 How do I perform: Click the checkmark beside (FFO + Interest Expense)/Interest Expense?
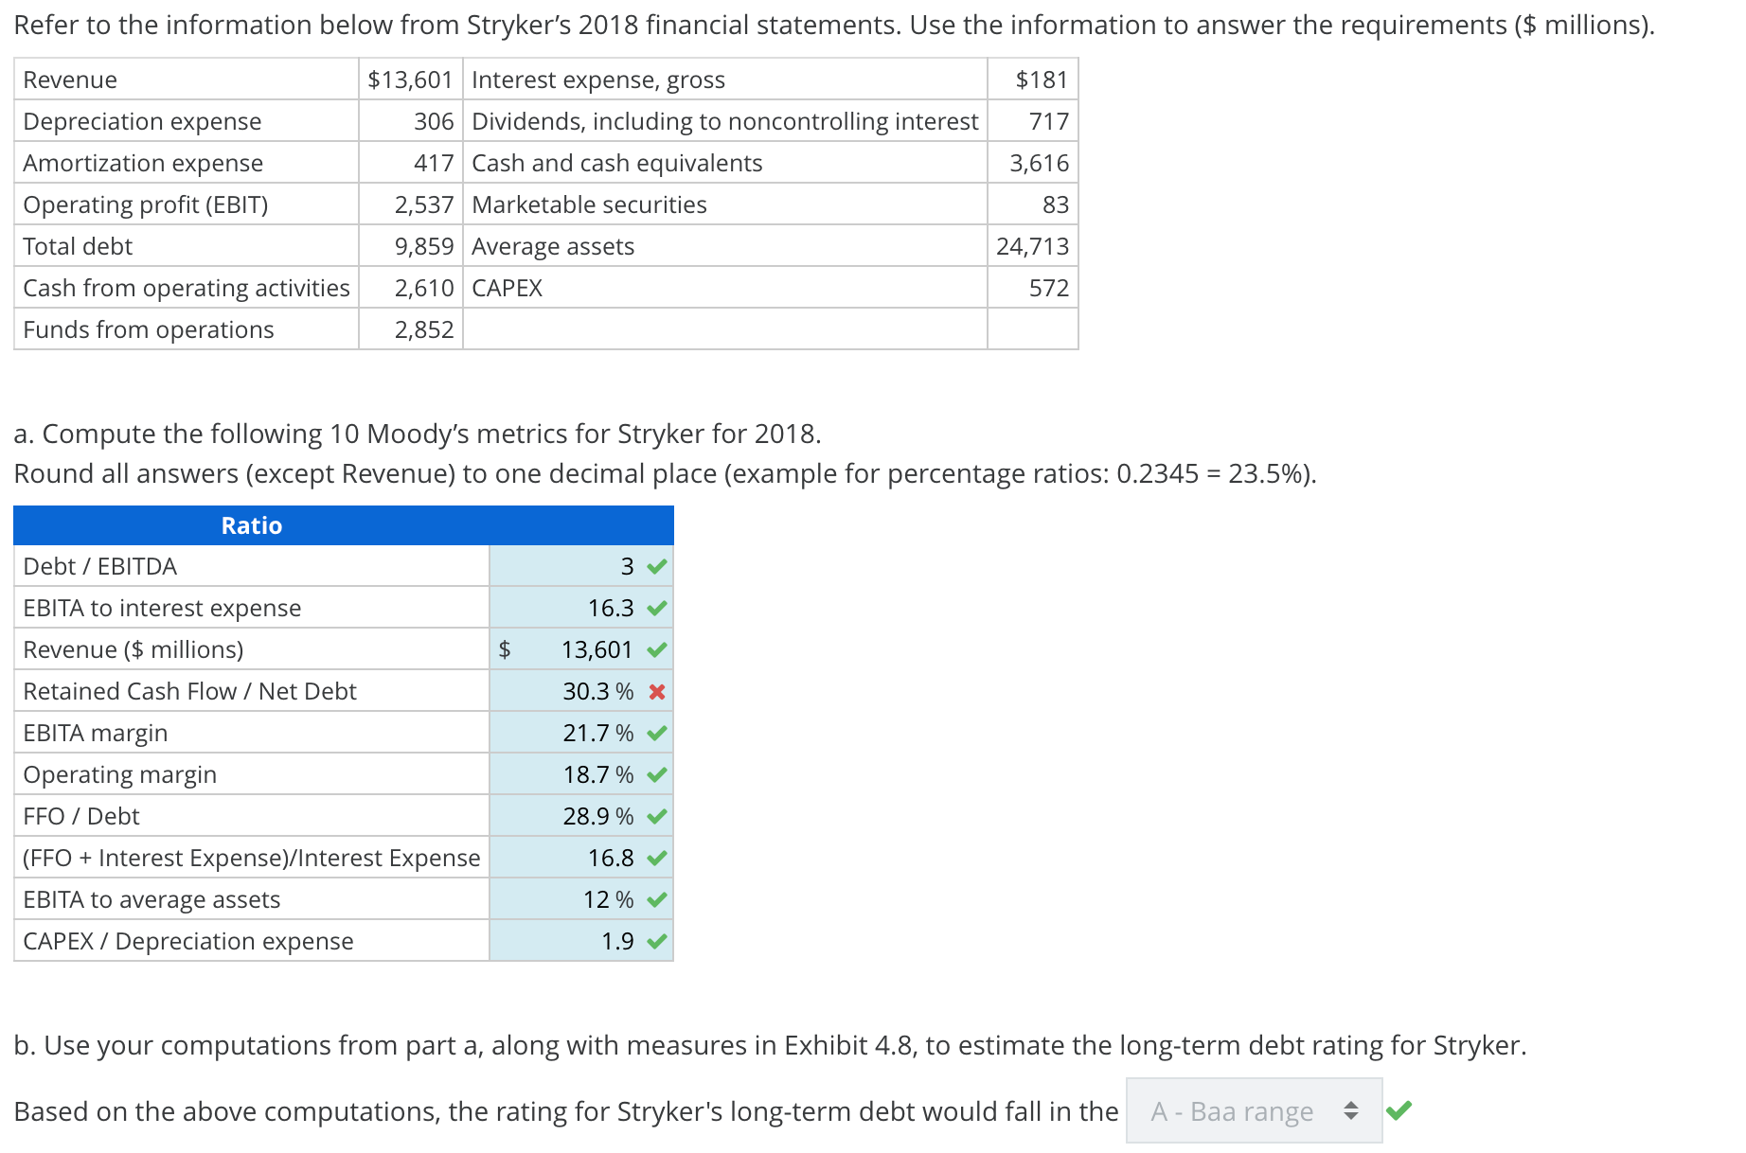click(x=656, y=858)
